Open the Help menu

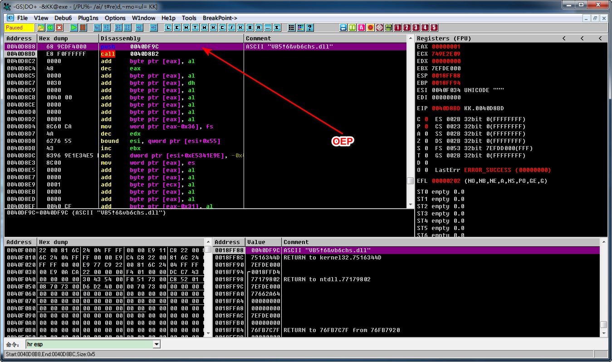169,18
